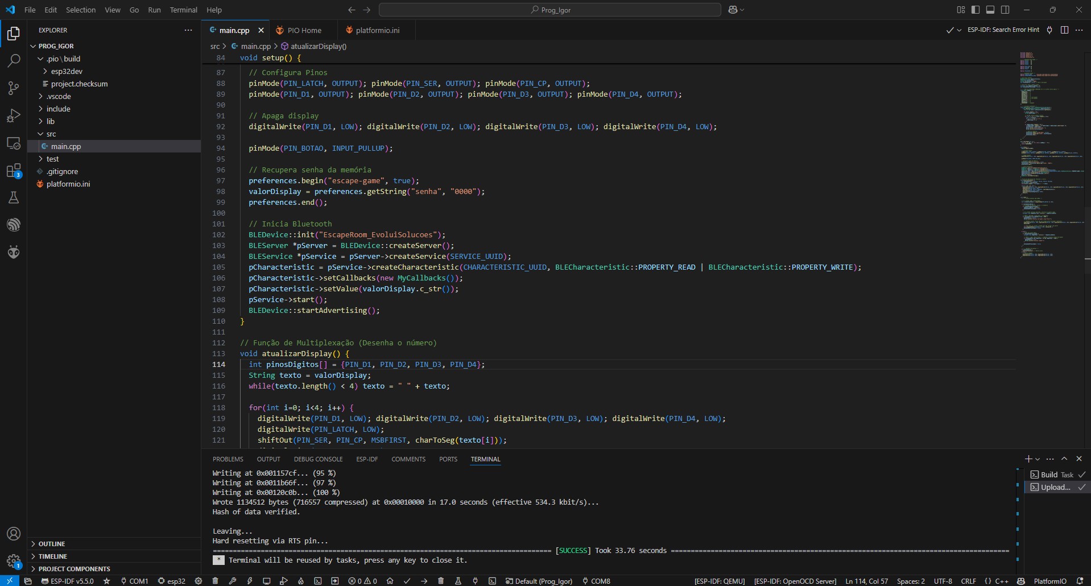This screenshot has height=586, width=1091.
Task: Switch to the PORTS panel tab
Action: click(448, 459)
